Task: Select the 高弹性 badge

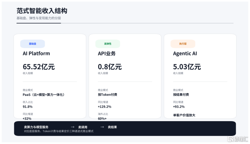Action: 108,44
